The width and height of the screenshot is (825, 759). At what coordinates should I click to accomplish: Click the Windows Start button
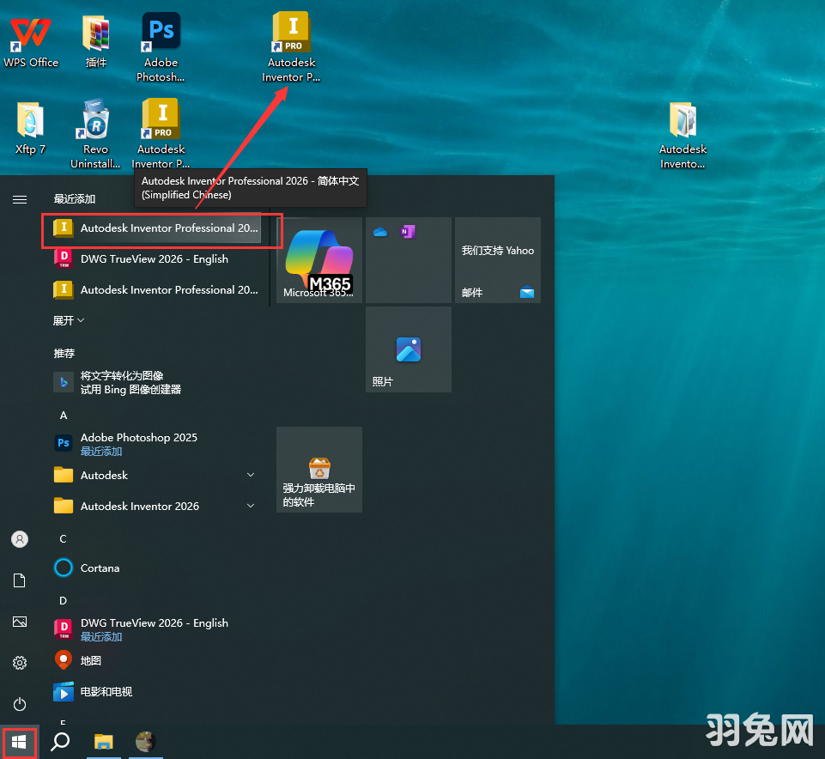tap(19, 741)
